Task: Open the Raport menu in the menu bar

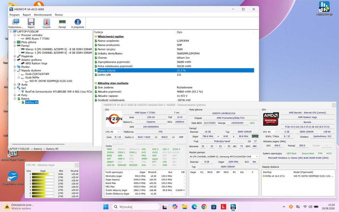Action: [x=26, y=15]
